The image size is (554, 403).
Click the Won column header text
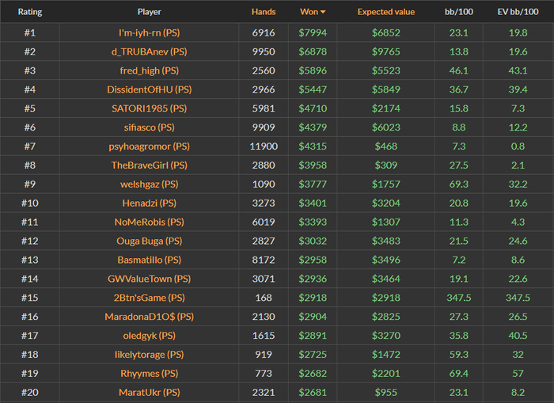click(309, 12)
